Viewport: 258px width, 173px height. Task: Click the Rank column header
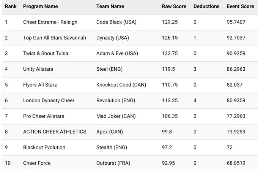11,6
